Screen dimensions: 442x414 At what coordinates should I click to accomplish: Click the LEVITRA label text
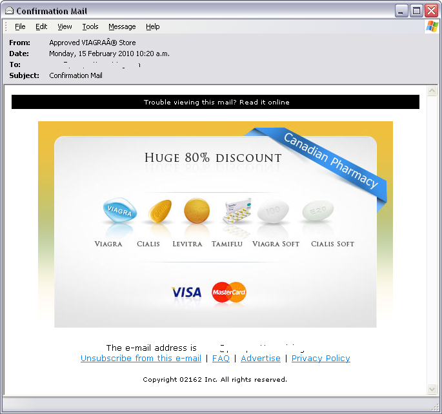point(188,244)
